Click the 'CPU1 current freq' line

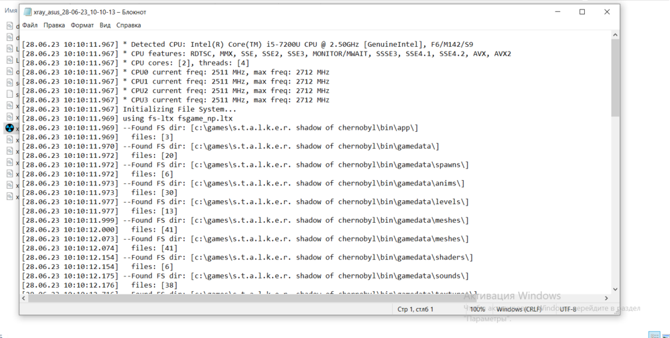[176, 82]
